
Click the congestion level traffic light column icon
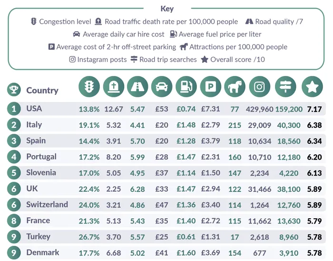coord(89,87)
